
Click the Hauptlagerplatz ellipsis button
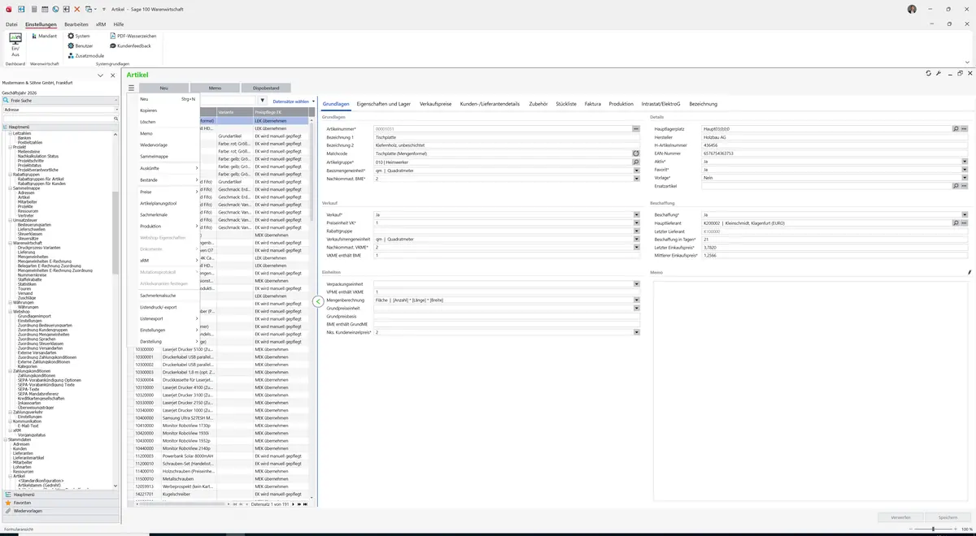pos(965,129)
